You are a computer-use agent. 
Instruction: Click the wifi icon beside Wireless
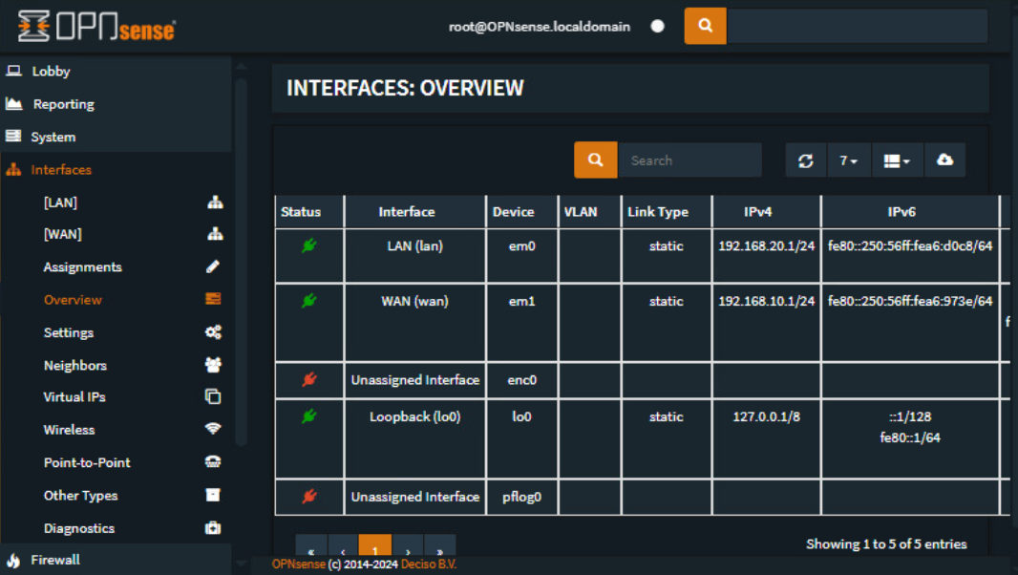click(213, 428)
